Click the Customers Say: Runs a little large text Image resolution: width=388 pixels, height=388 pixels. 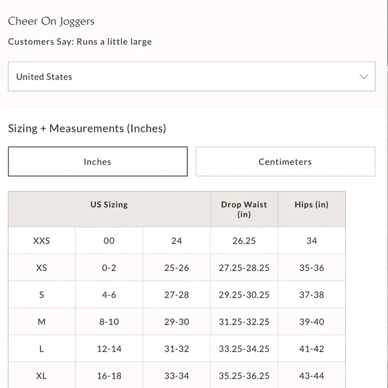click(x=80, y=41)
